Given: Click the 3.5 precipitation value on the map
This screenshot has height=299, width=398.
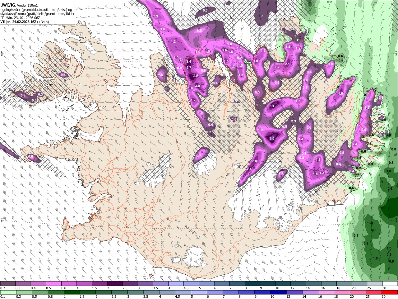Looking at the screenshot, I should point(272,138).
